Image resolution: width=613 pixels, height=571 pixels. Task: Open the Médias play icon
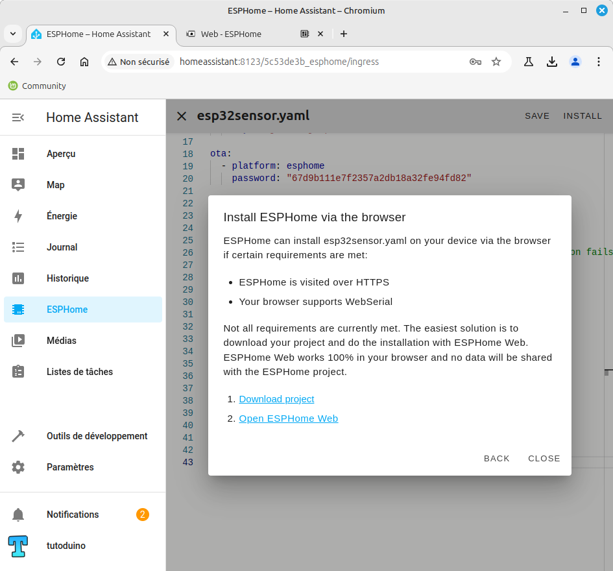pos(18,341)
